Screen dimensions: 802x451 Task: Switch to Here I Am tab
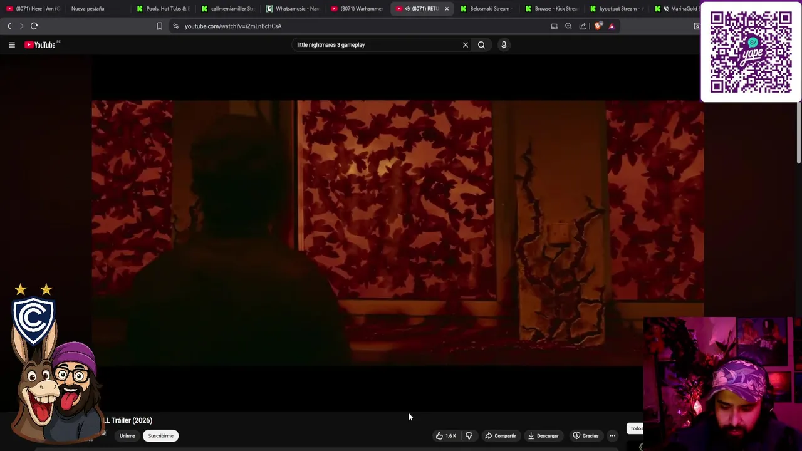tap(33, 9)
